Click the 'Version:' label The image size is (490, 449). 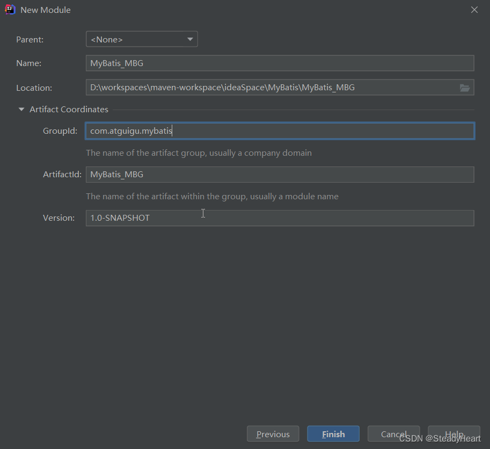coord(58,218)
